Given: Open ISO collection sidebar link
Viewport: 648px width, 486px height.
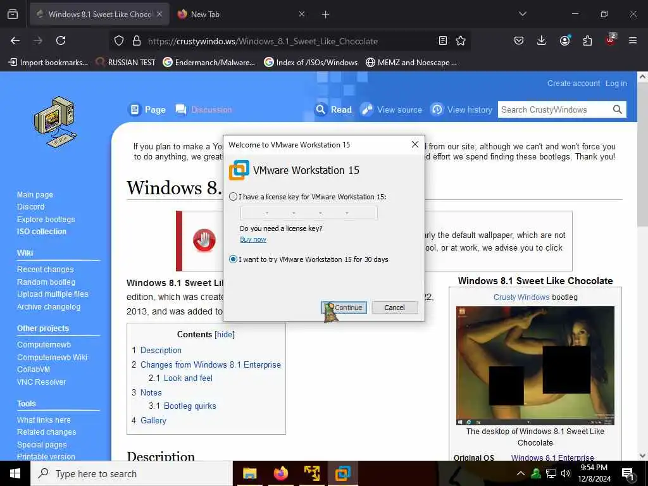Looking at the screenshot, I should point(41,232).
